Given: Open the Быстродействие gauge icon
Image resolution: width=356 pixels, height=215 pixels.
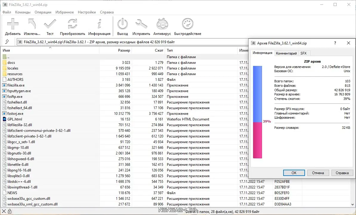Looking at the screenshot, I should (x=188, y=24).
